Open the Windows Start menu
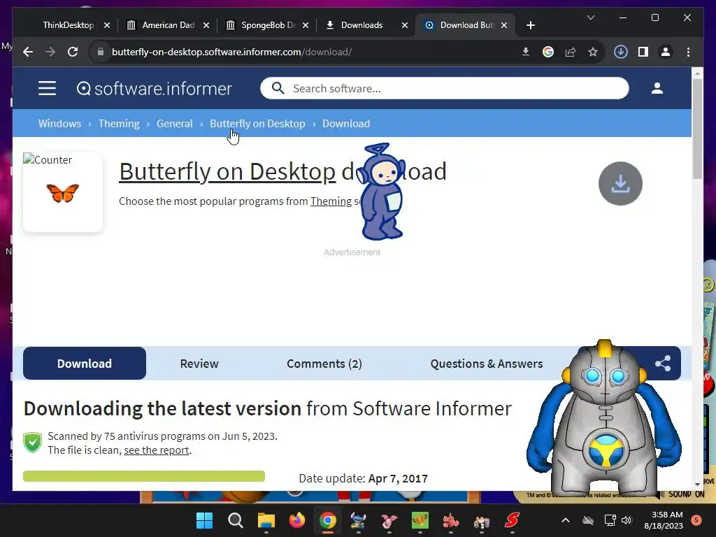Image resolution: width=716 pixels, height=537 pixels. [x=204, y=520]
